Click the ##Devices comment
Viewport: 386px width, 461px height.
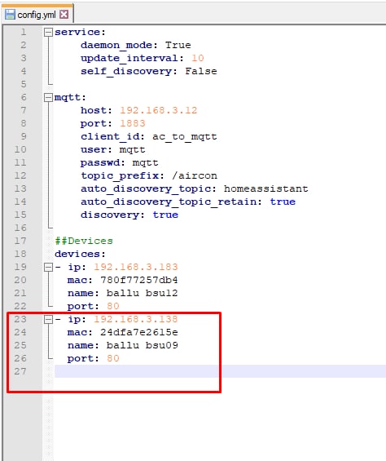point(84,241)
